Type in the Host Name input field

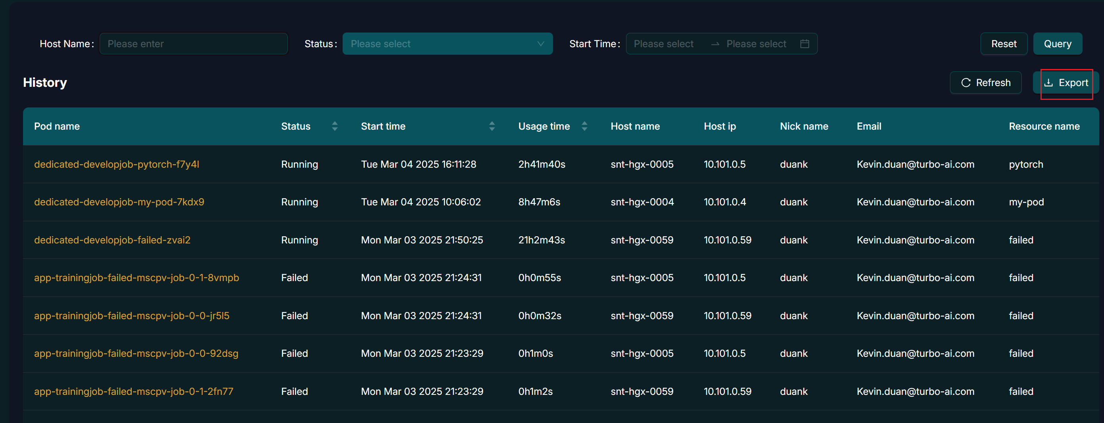coord(193,44)
